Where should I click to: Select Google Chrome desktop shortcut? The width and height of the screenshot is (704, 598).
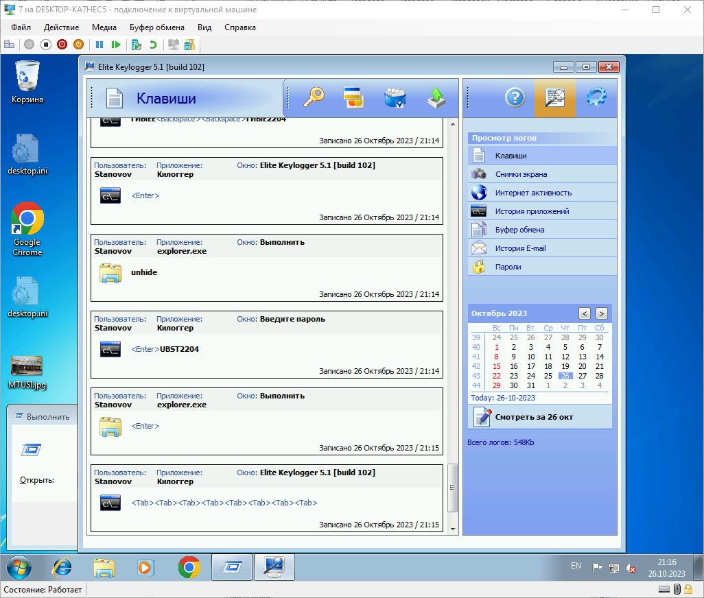click(27, 229)
